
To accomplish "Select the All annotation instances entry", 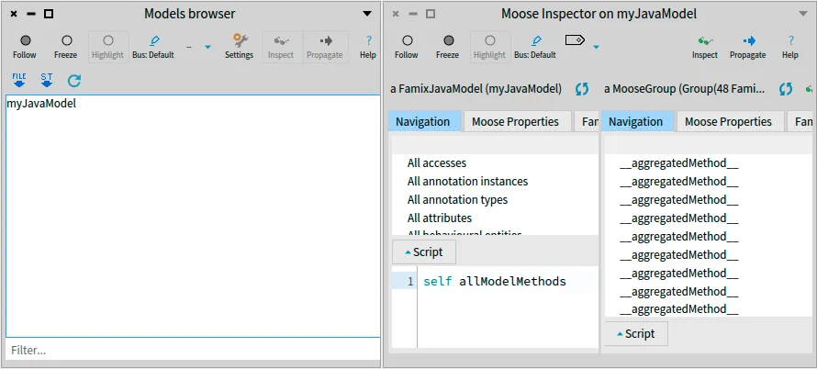I will [x=495, y=182].
